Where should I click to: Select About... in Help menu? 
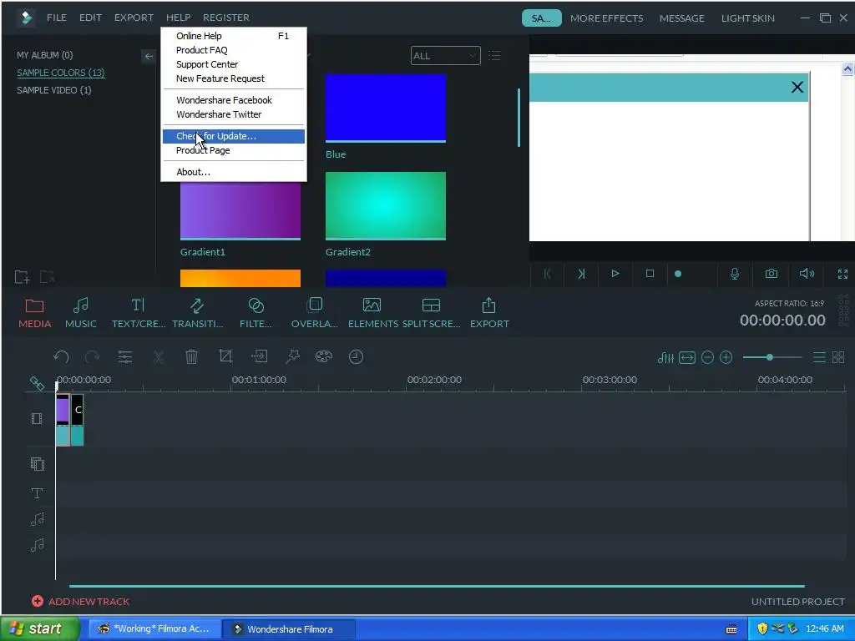[x=234, y=172]
